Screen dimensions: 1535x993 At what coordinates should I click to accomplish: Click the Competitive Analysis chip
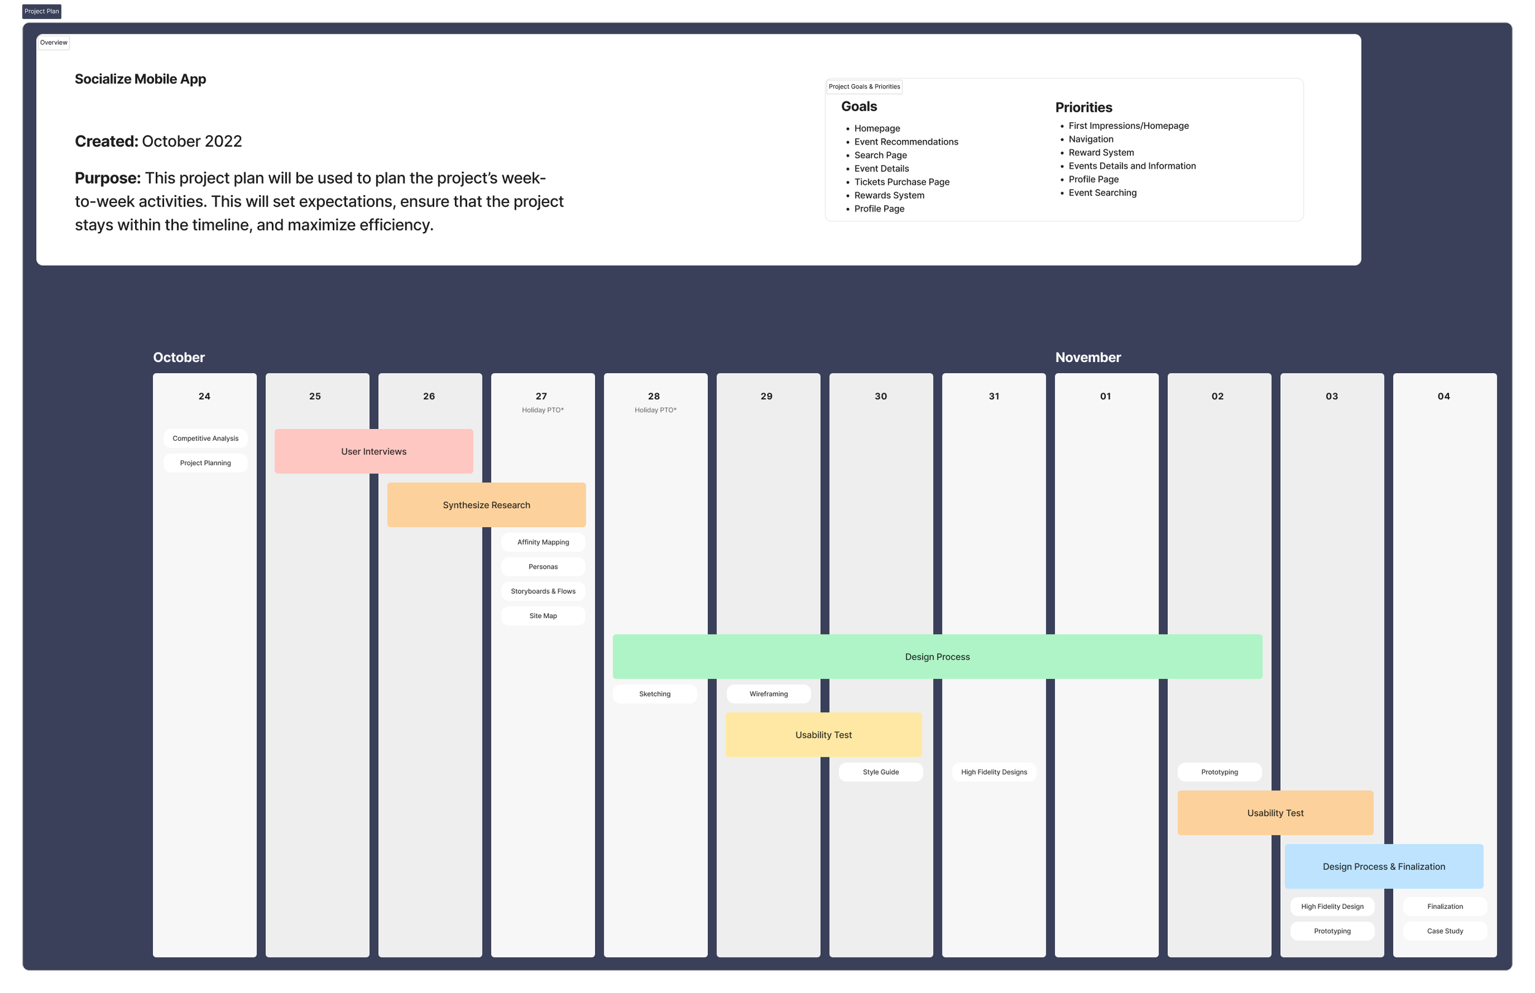click(x=205, y=438)
